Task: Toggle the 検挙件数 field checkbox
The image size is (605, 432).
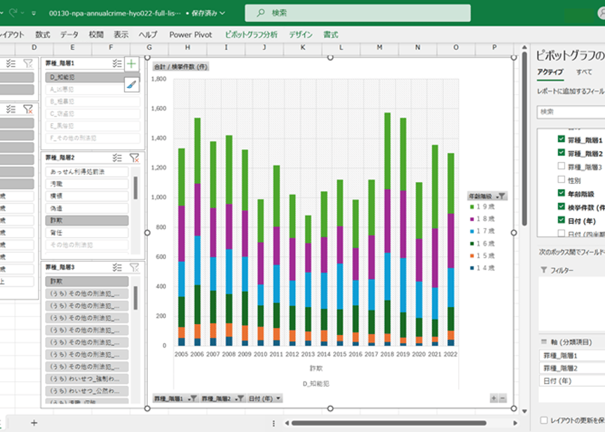Action: coord(561,206)
